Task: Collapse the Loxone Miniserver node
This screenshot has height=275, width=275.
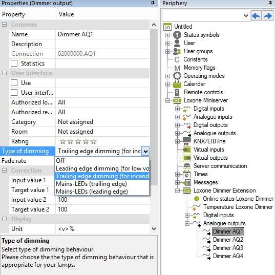Action: [x=167, y=100]
